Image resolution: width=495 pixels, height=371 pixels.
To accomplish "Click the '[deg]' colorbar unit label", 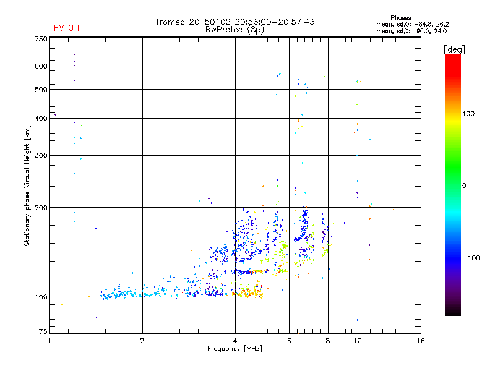I will [454, 49].
